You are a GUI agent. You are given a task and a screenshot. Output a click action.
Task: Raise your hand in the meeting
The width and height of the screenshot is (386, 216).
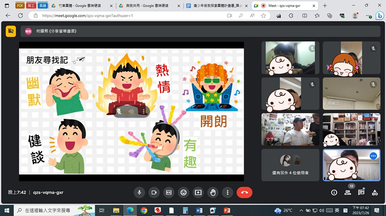(213, 192)
